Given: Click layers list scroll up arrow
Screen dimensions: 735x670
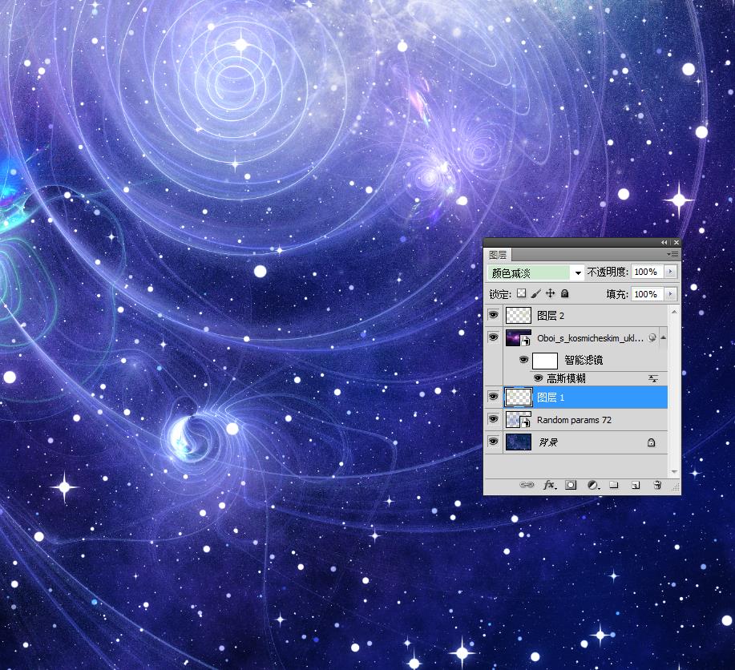Looking at the screenshot, I should [x=674, y=312].
